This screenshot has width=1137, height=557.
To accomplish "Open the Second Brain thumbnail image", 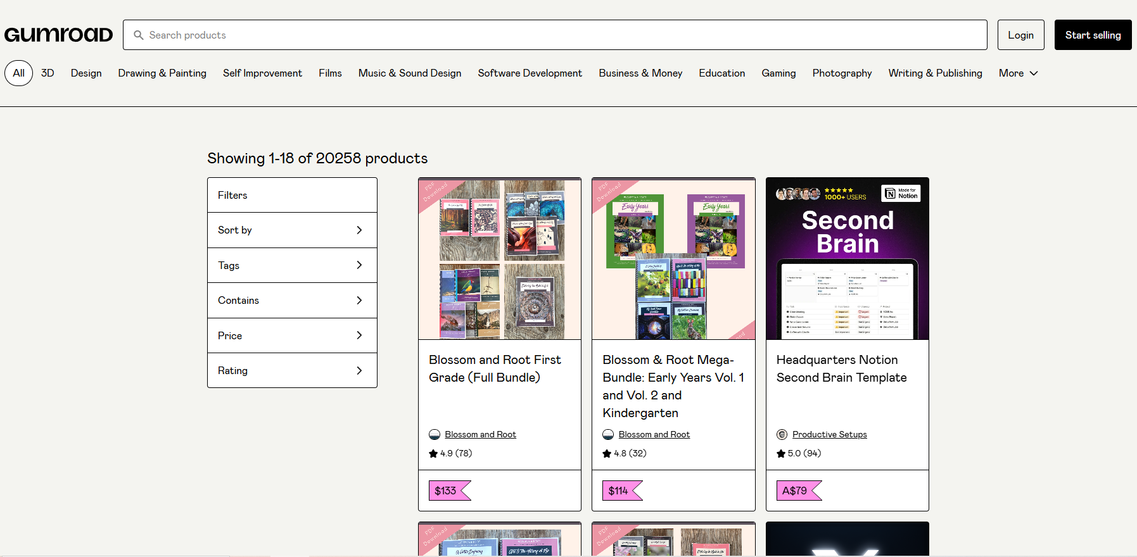I will coord(848,259).
